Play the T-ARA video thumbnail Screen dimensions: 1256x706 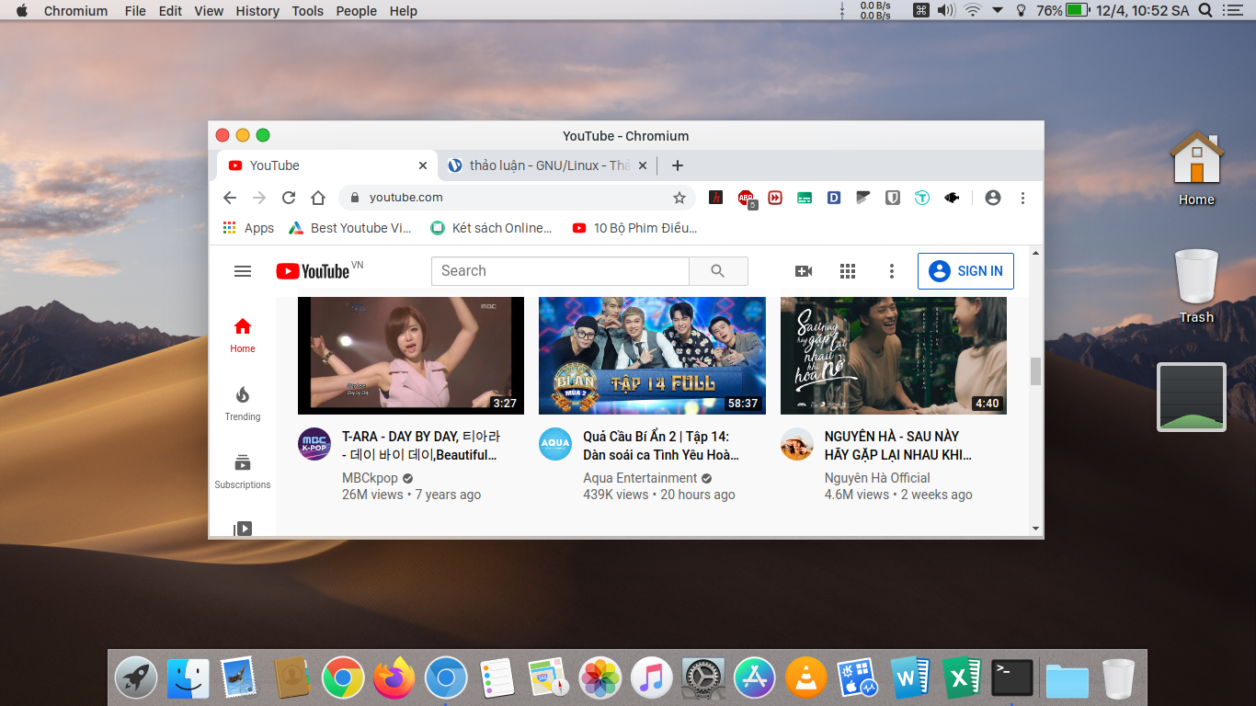[x=411, y=356]
